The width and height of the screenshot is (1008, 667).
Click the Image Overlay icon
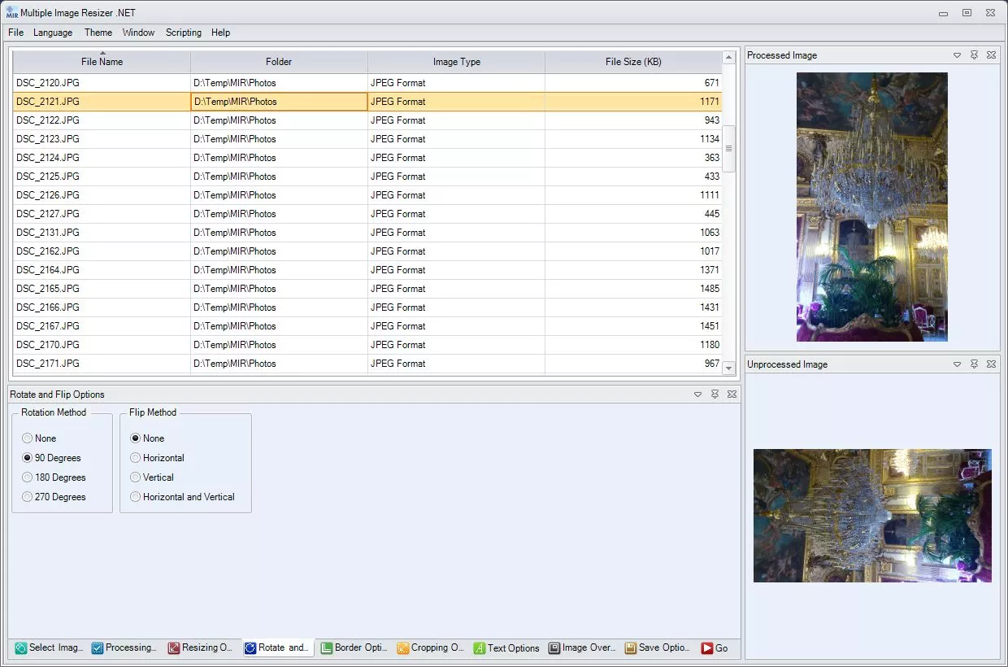coord(554,648)
